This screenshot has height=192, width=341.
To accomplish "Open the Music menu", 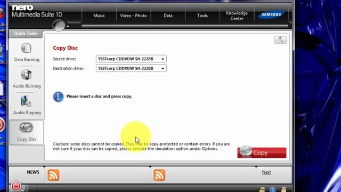I will (x=99, y=15).
